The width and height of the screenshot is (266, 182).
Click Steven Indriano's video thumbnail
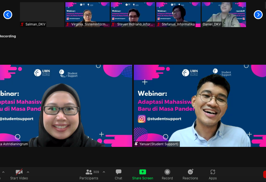click(x=133, y=14)
